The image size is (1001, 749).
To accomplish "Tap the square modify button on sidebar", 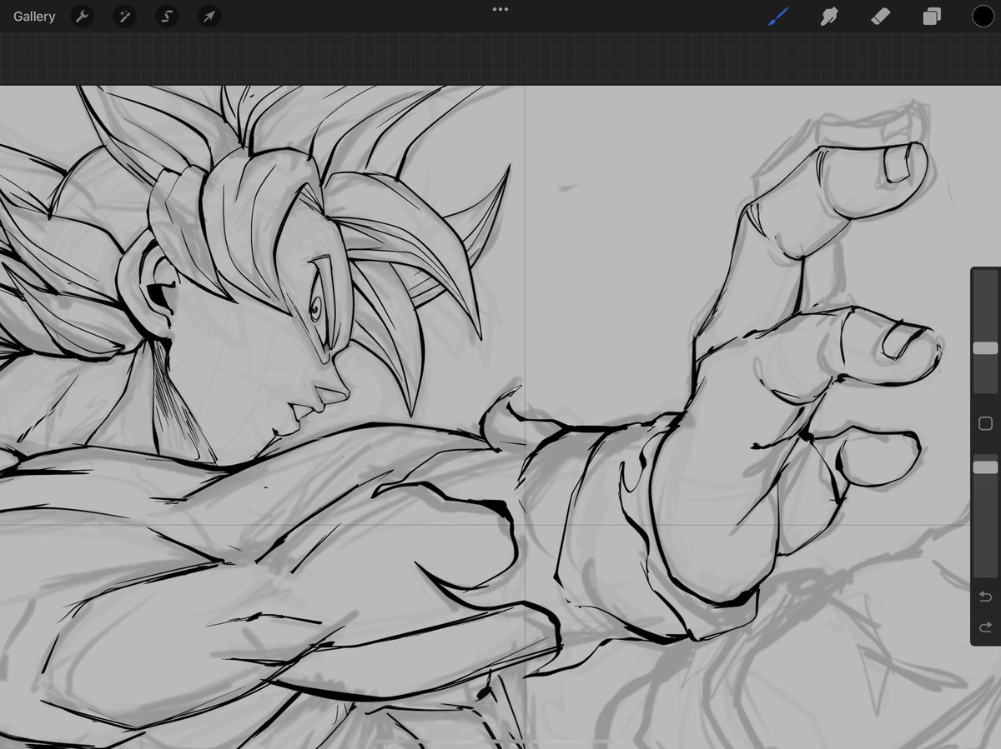I will point(985,424).
